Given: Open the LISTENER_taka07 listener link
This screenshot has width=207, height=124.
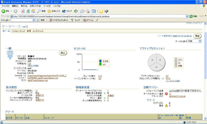Looking at the screenshot, I should coord(43,78).
